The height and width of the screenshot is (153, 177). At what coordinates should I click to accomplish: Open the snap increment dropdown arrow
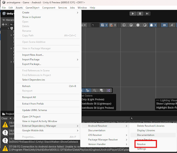pyautogui.click(x=115, y=25)
